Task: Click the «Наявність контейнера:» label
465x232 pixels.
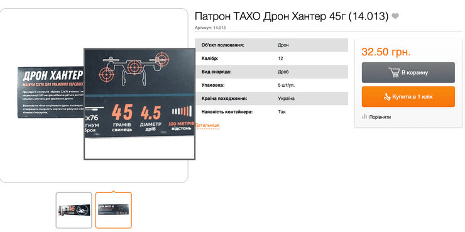Action: point(227,112)
